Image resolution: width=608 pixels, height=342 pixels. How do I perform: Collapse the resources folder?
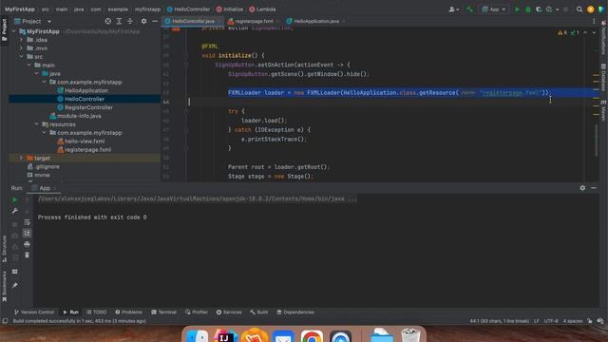(36, 124)
